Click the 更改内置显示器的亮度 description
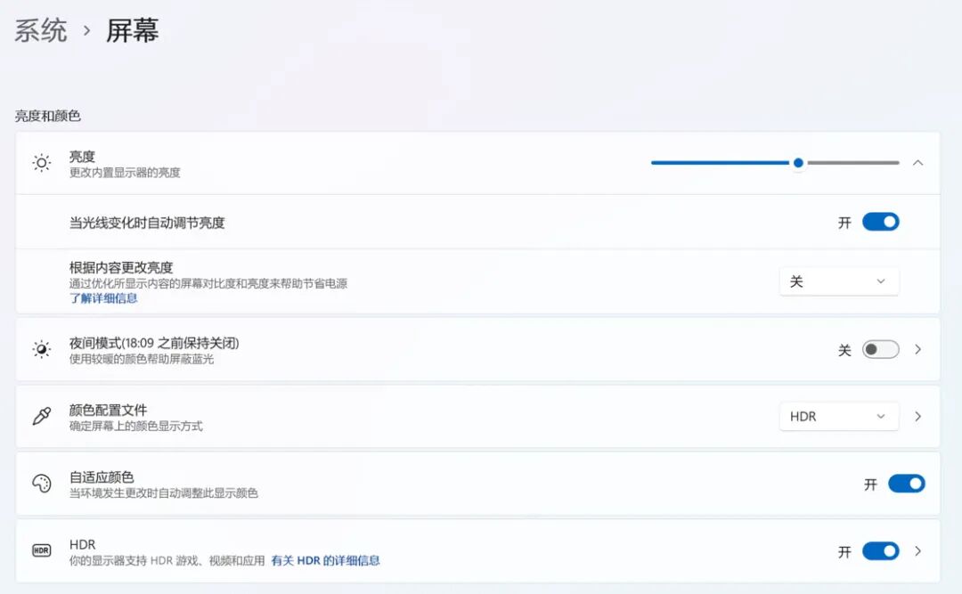 125,173
